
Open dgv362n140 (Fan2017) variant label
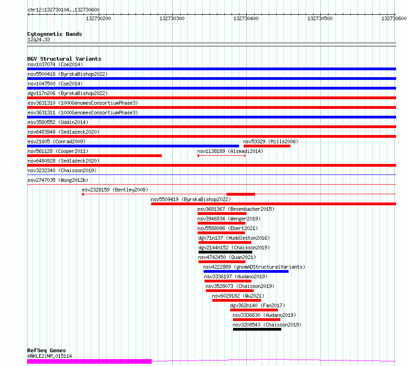(x=257, y=305)
